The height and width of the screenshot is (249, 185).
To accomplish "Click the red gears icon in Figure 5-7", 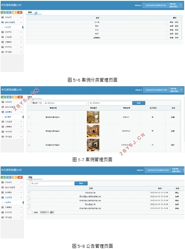I will [x=20, y=97].
